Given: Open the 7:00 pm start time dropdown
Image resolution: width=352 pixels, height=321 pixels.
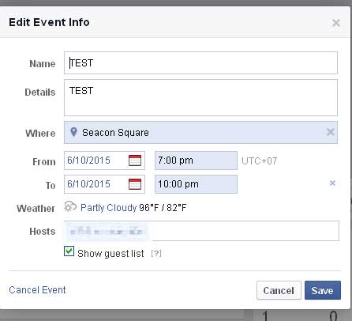Looking at the screenshot, I should (x=196, y=160).
